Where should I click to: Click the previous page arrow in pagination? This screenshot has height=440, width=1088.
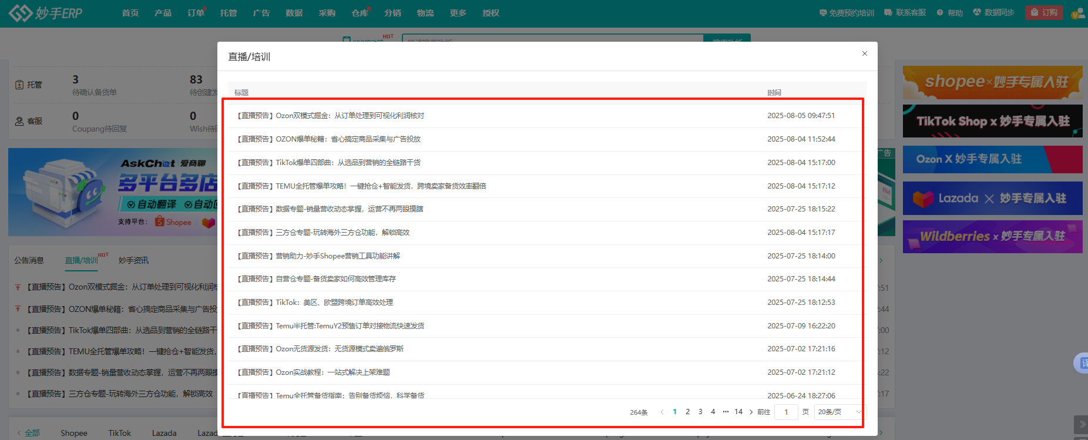[662, 412]
